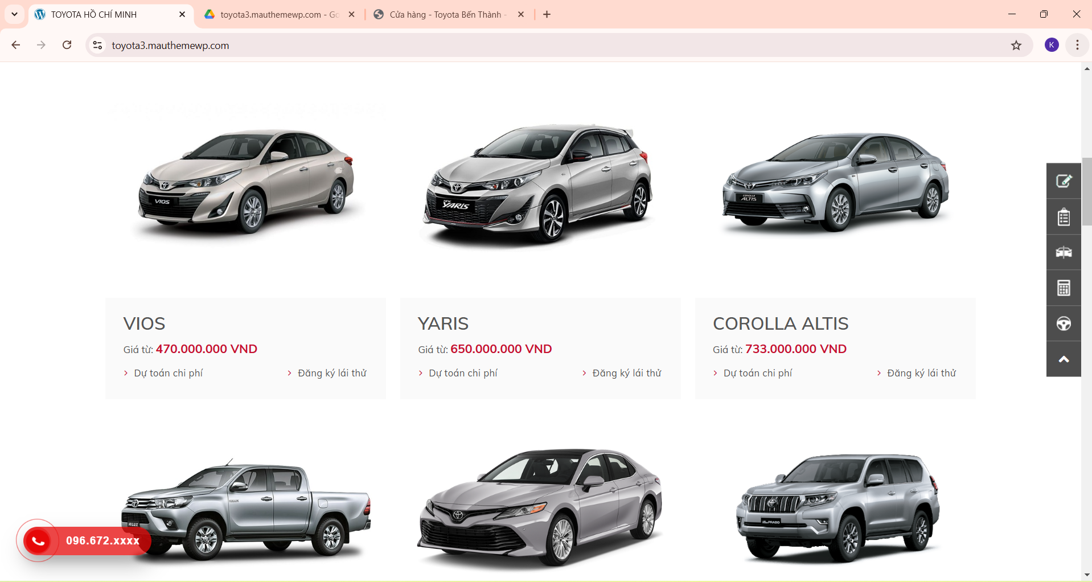Click the edit/register icon in right sidebar
1092x582 pixels.
pyautogui.click(x=1064, y=181)
